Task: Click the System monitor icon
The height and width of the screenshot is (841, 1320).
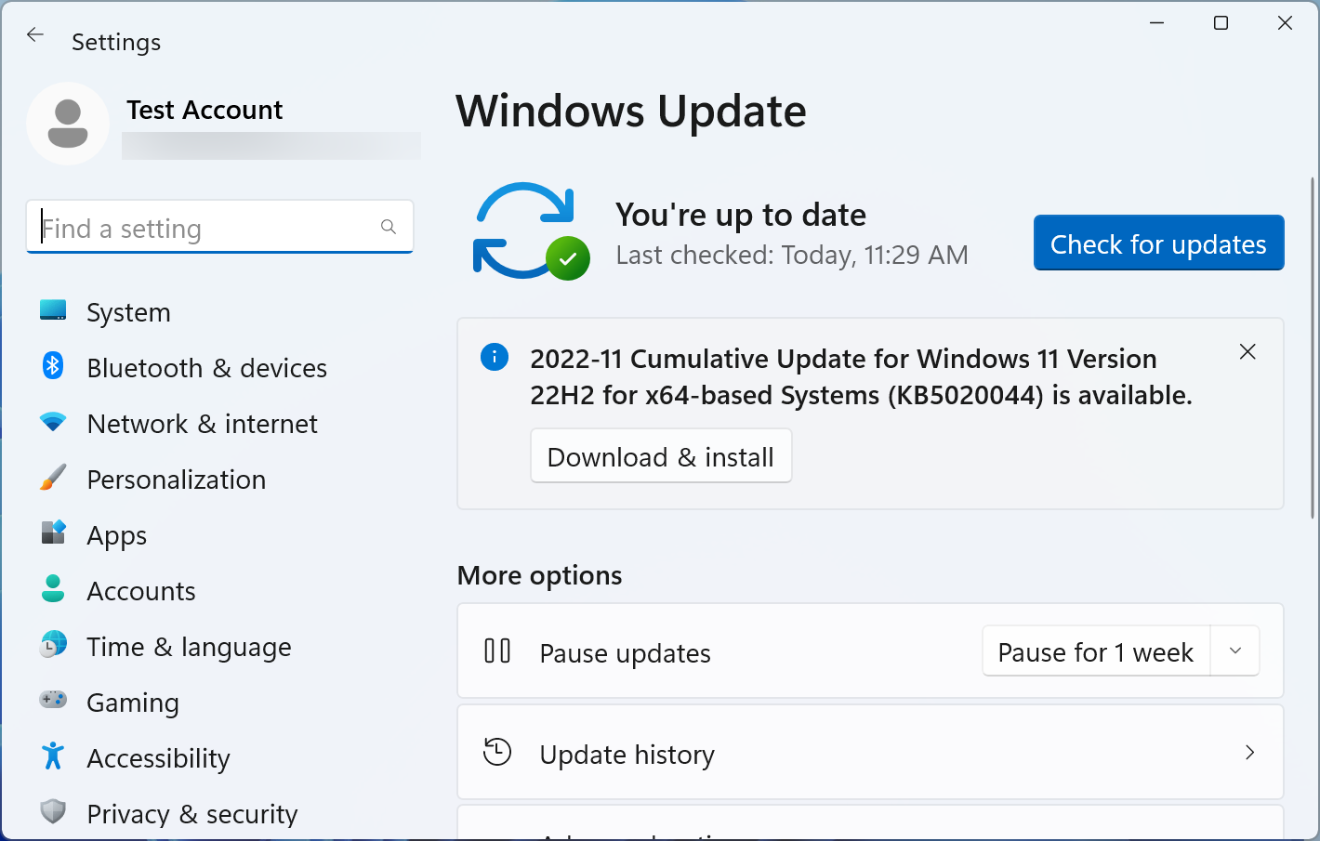Action: point(53,310)
